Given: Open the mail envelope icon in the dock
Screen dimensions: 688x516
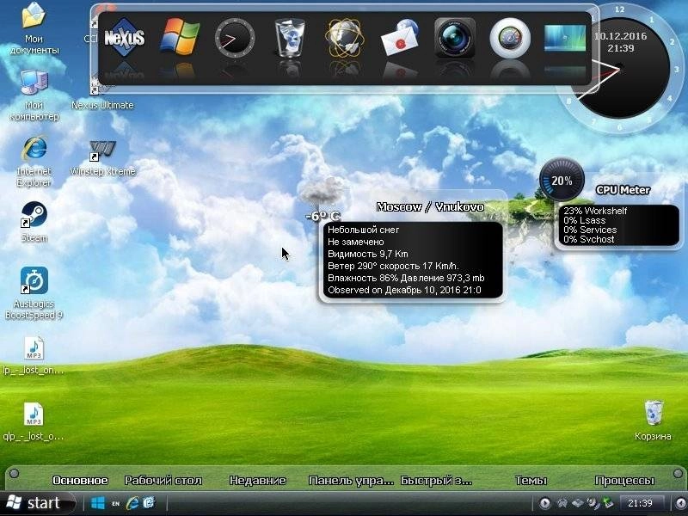Looking at the screenshot, I should coord(400,38).
